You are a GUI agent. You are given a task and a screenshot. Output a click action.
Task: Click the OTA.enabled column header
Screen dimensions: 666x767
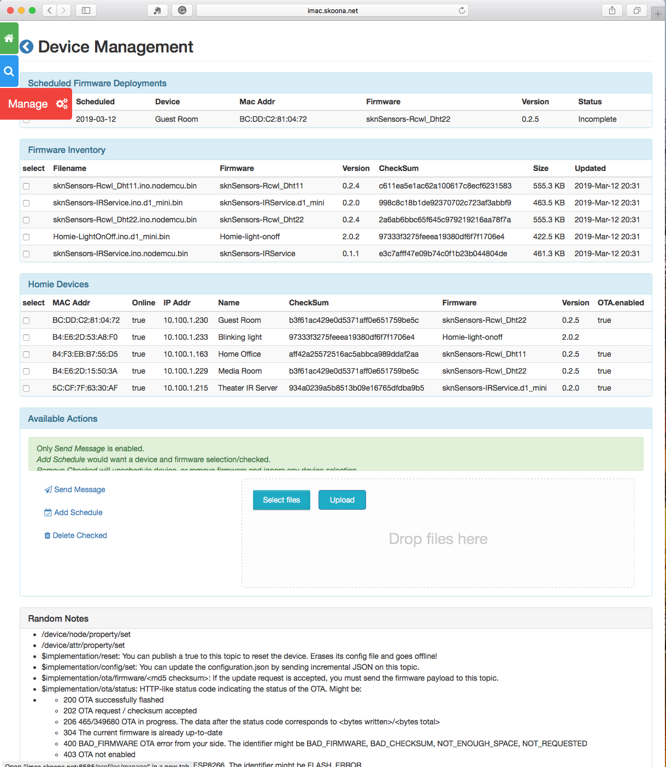[x=621, y=303]
